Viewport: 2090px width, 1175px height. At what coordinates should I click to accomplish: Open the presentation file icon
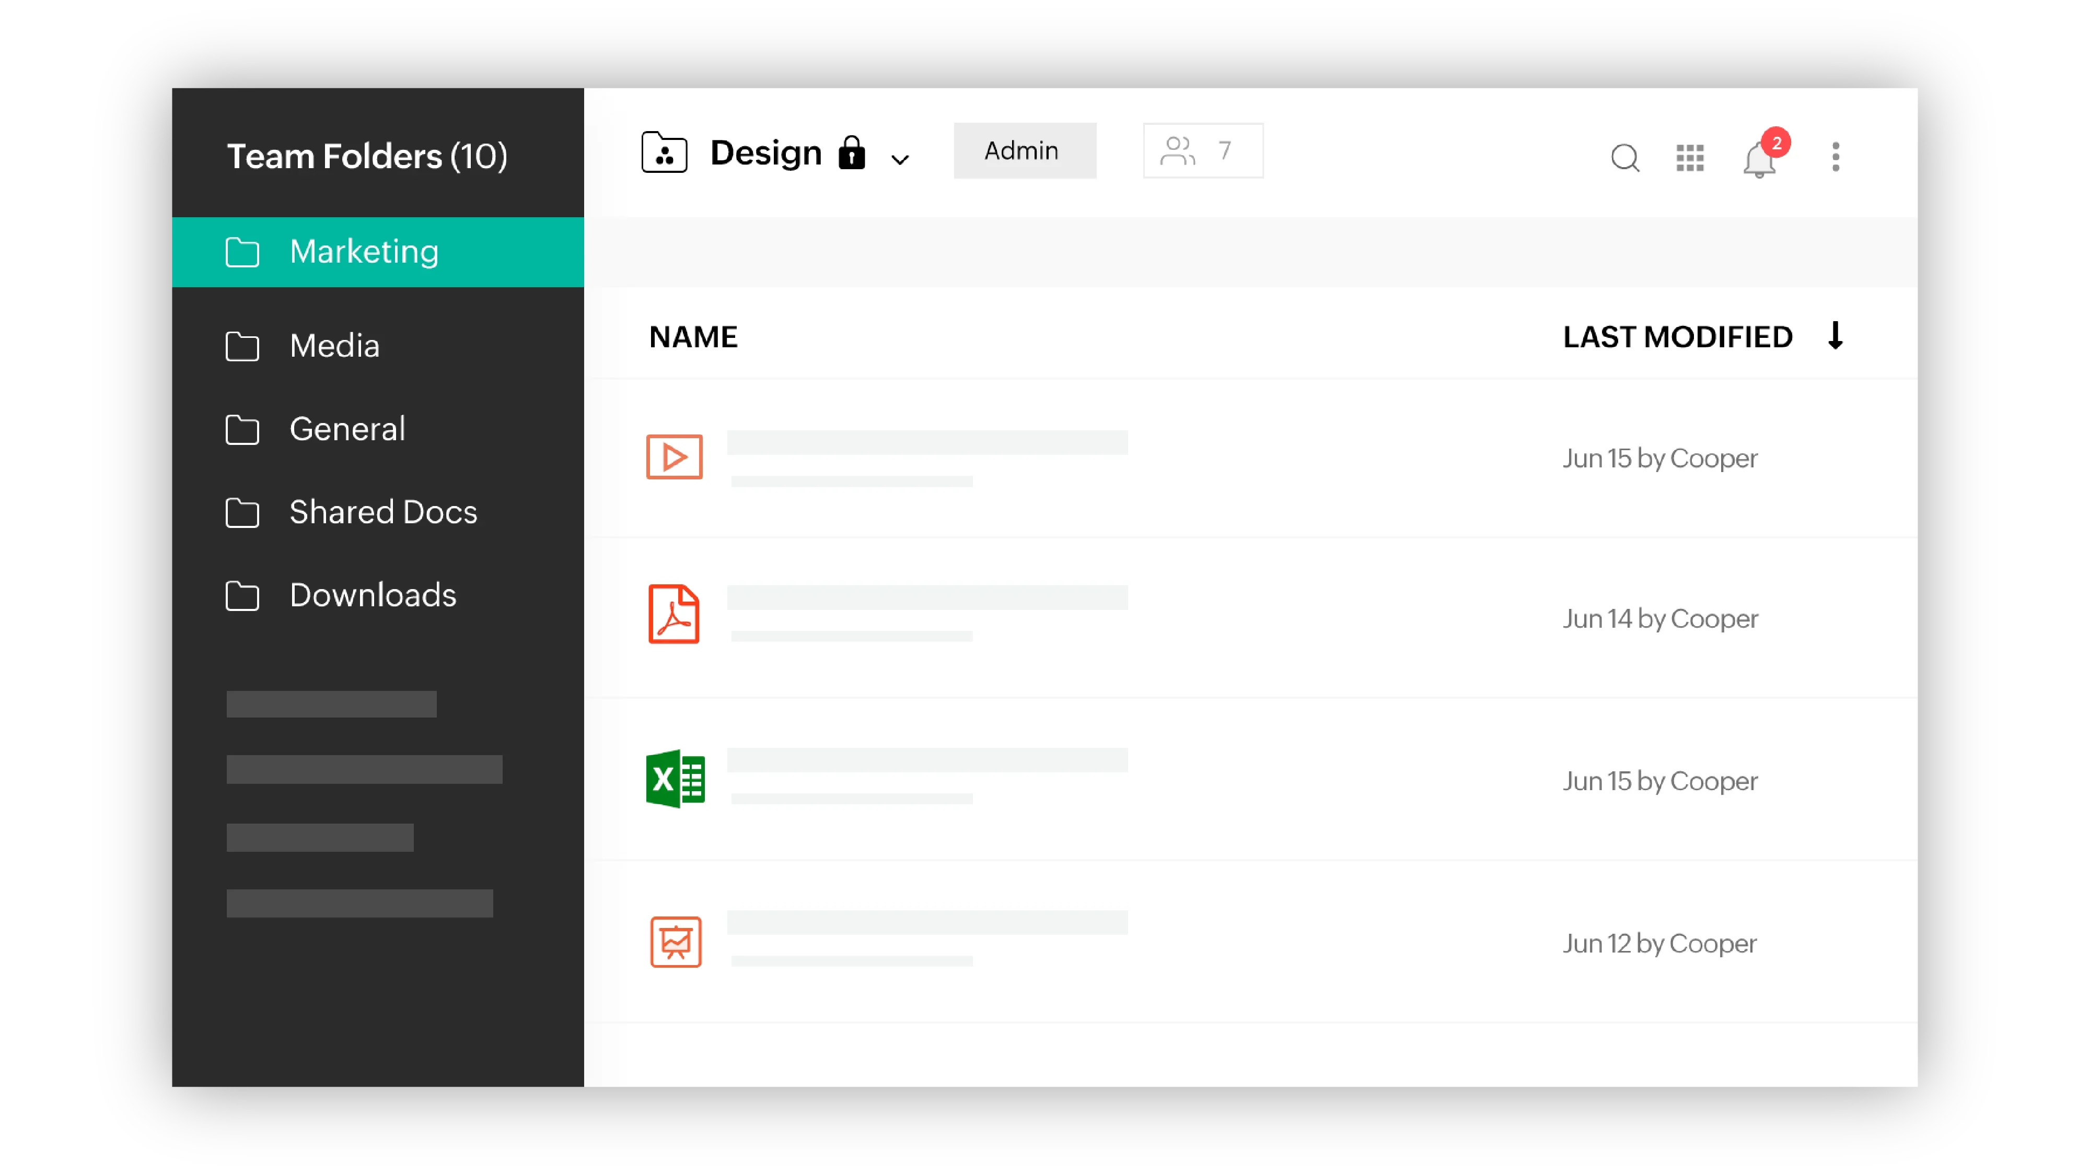(x=676, y=942)
